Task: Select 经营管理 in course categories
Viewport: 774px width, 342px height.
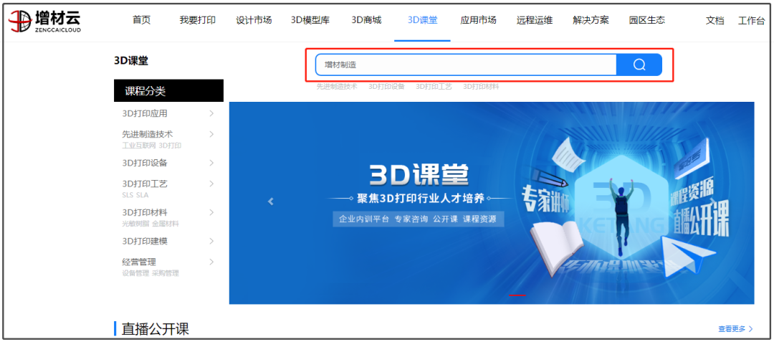Action: coord(139,262)
